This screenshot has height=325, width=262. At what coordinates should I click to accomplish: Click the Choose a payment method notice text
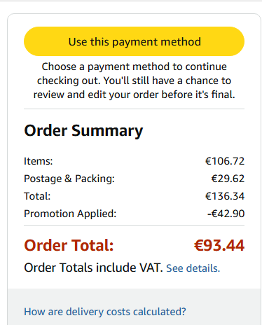134,81
